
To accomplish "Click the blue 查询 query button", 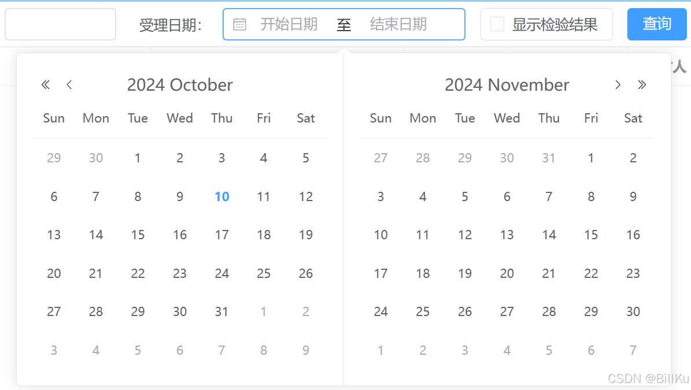I will tap(657, 24).
